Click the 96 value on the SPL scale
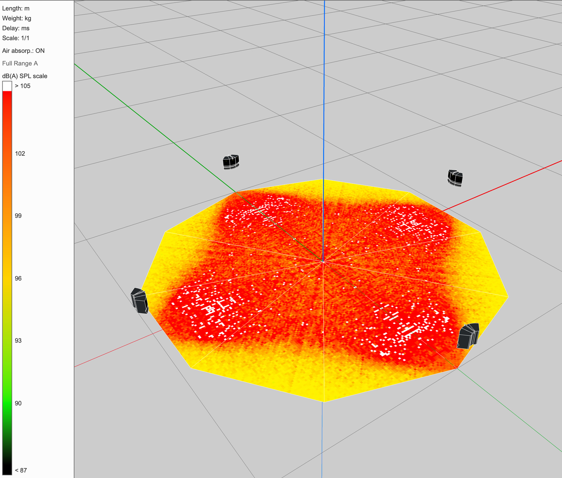 18,278
